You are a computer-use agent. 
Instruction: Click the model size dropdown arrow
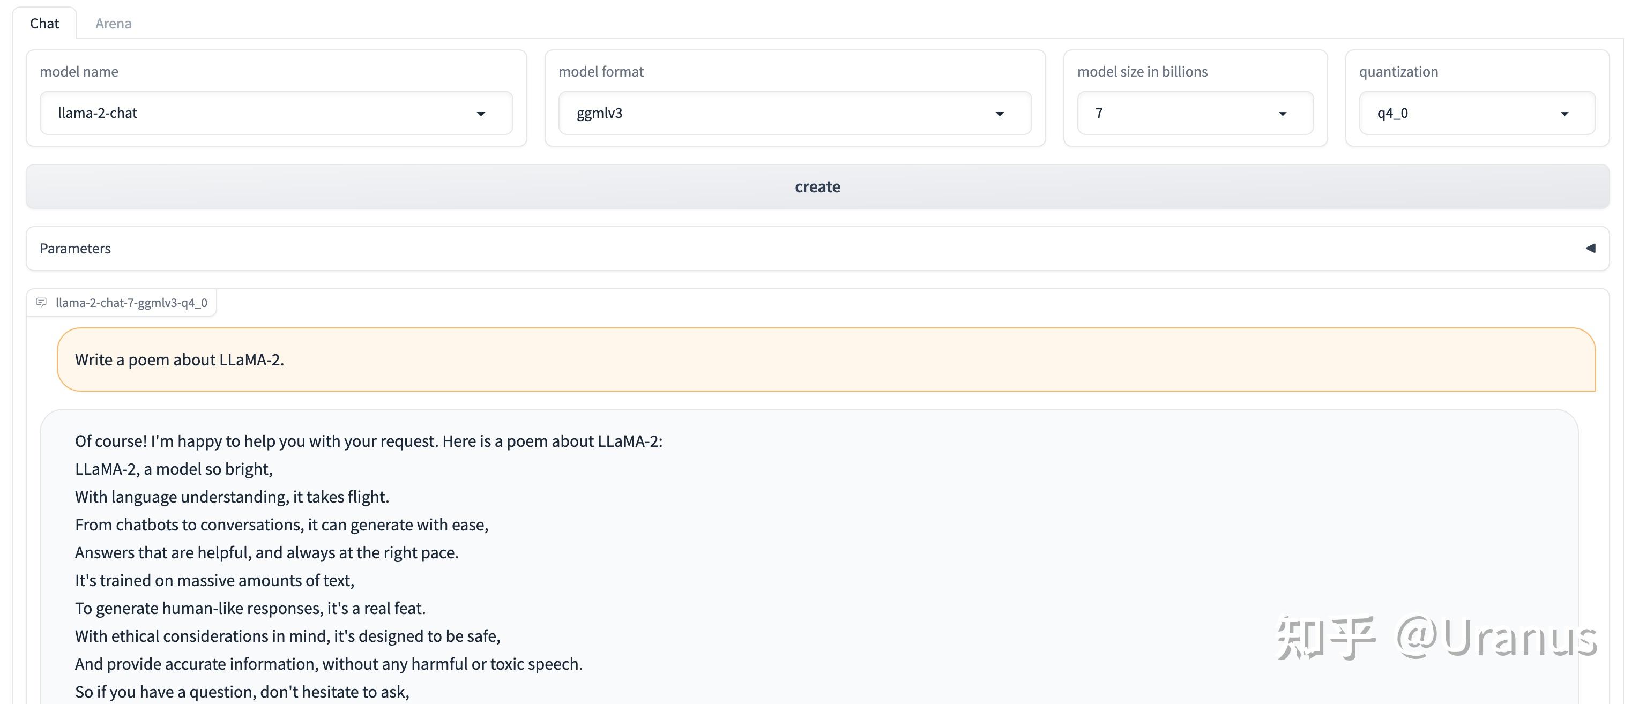point(1283,114)
